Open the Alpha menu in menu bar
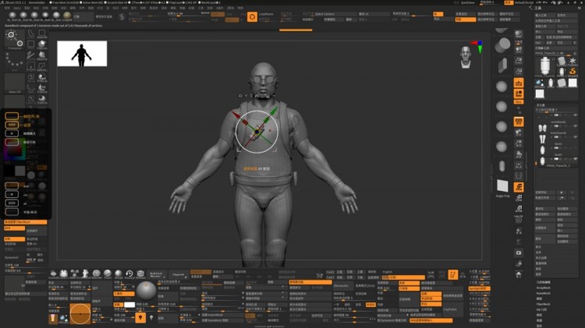This screenshot has width=585, height=328. (x=17, y=8)
